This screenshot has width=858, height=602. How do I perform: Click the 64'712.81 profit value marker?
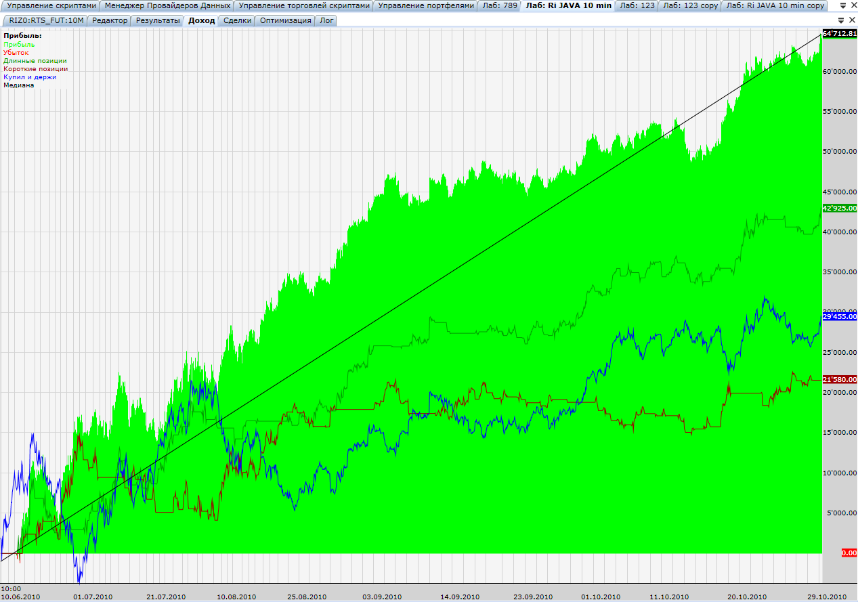tap(840, 33)
